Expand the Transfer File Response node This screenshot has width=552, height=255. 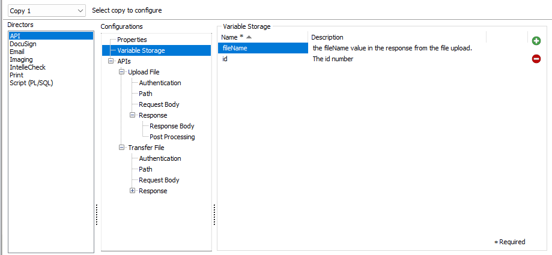pos(132,191)
